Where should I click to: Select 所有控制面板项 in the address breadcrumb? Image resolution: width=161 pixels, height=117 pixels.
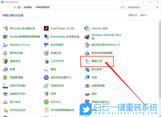point(43,7)
